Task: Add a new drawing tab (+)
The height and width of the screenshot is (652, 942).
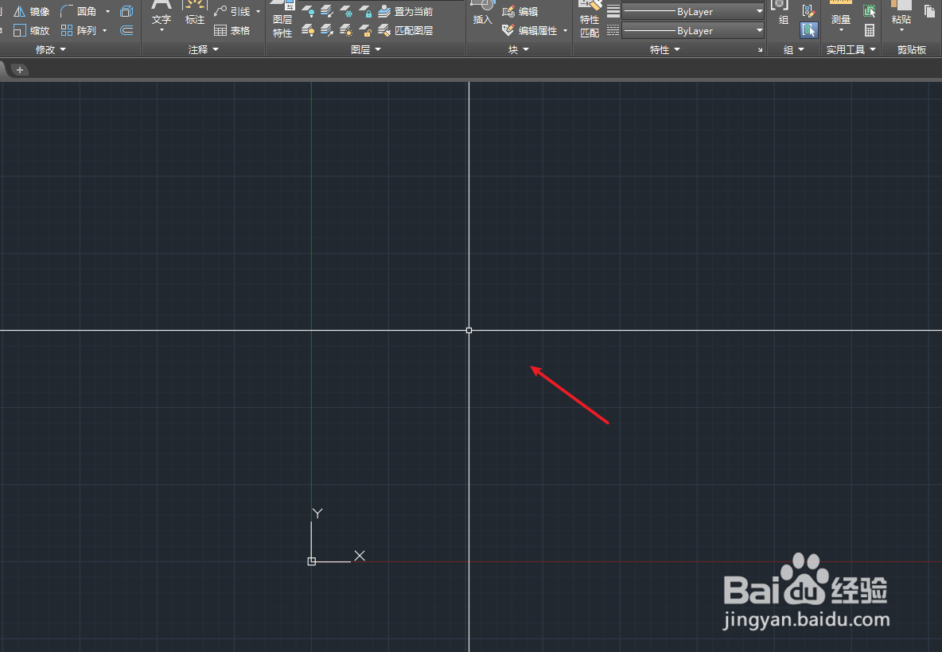Action: pyautogui.click(x=20, y=70)
